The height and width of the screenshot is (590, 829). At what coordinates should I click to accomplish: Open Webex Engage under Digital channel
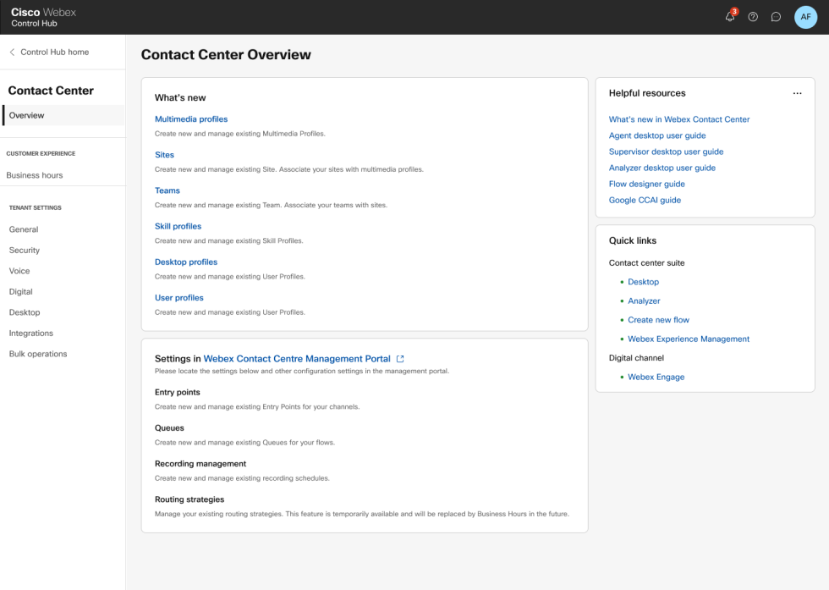click(656, 377)
